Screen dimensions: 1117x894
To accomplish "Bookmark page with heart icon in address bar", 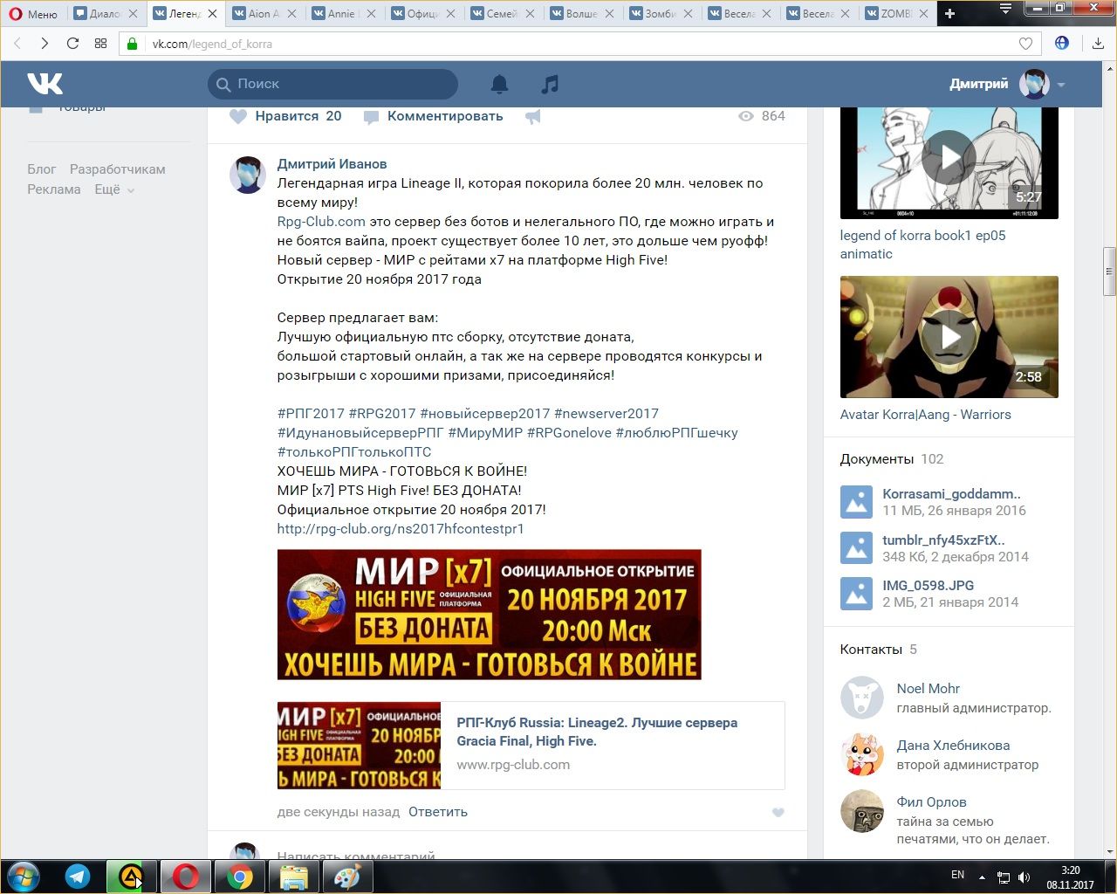I will click(x=1025, y=44).
